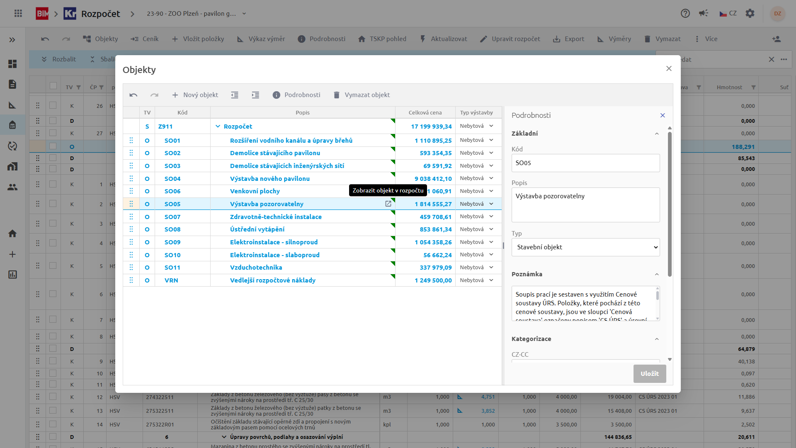The image size is (796, 448).
Task: Tick checkbox of item row 12
Action: click(x=53, y=397)
